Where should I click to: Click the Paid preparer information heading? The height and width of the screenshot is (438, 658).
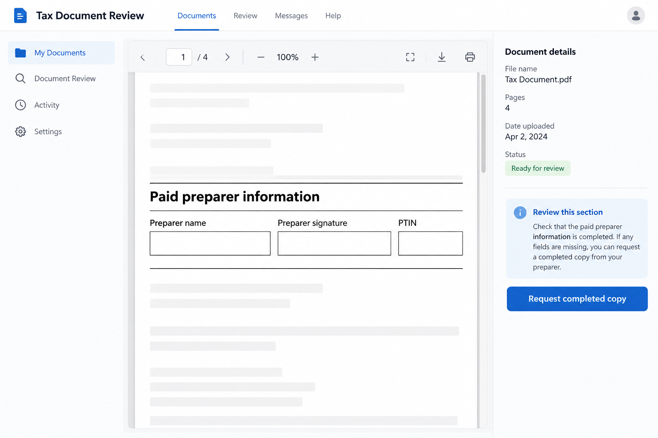coord(235,197)
